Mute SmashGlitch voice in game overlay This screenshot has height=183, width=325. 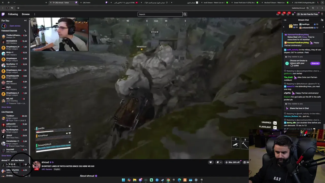70,142
